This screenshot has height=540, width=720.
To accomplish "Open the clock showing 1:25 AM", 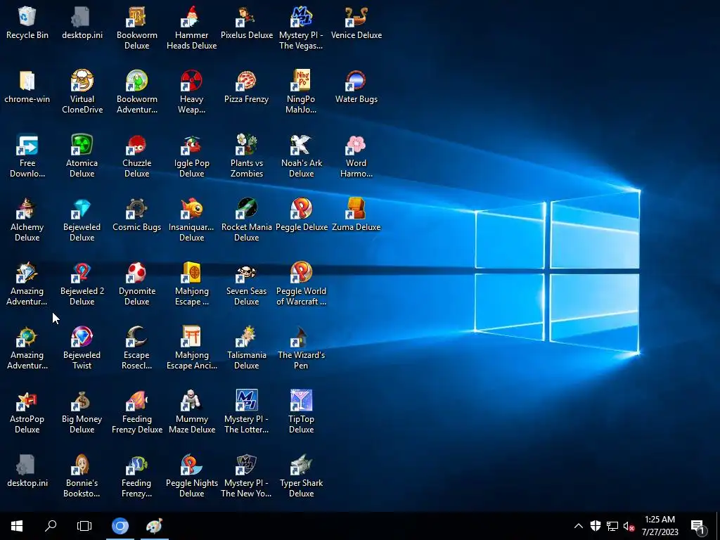I will pos(660,526).
